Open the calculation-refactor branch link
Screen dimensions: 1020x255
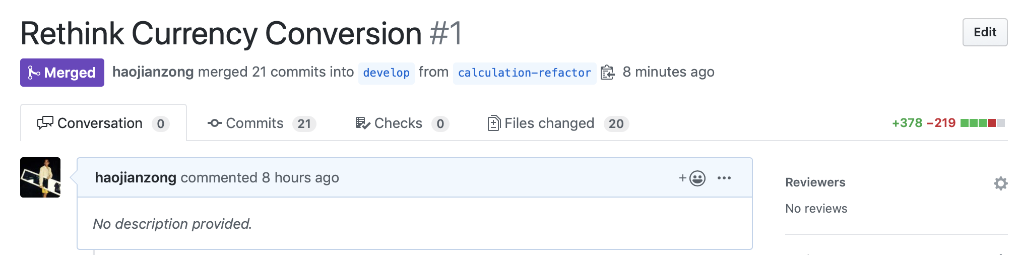[x=524, y=73]
